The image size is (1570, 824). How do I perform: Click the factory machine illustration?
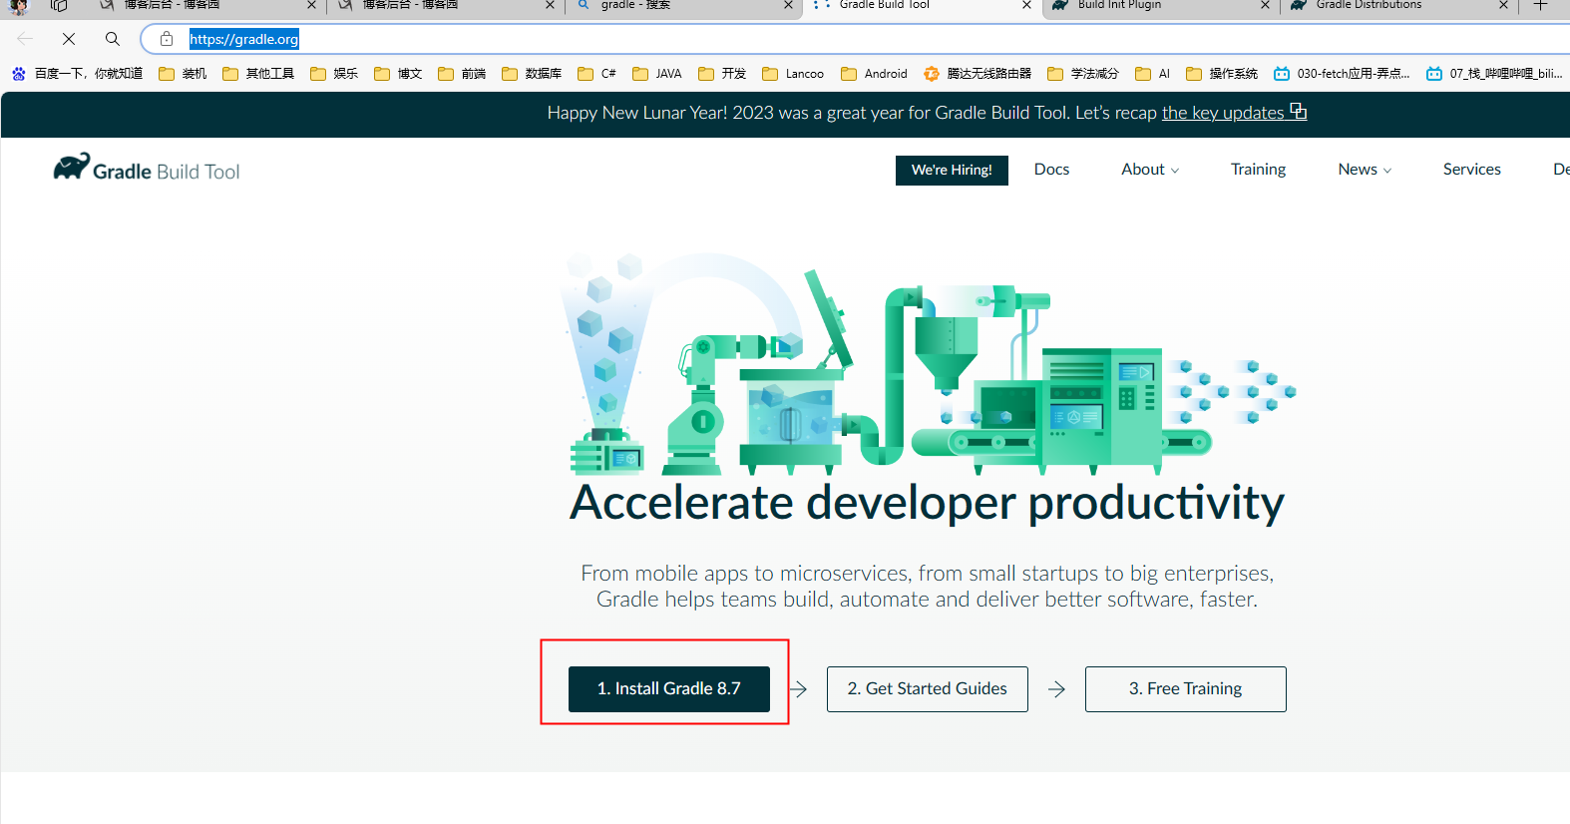point(928,364)
